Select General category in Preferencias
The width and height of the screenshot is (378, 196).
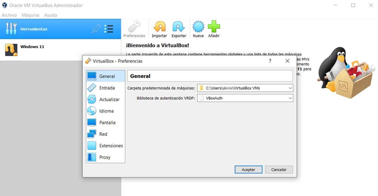coord(105,76)
